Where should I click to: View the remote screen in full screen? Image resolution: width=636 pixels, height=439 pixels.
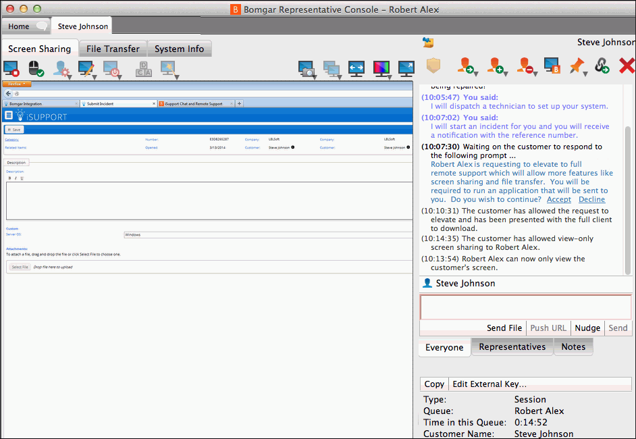point(406,68)
